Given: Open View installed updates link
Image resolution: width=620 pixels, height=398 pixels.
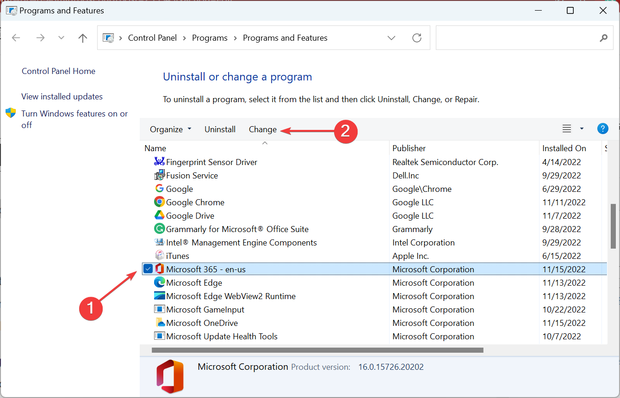Looking at the screenshot, I should [62, 97].
